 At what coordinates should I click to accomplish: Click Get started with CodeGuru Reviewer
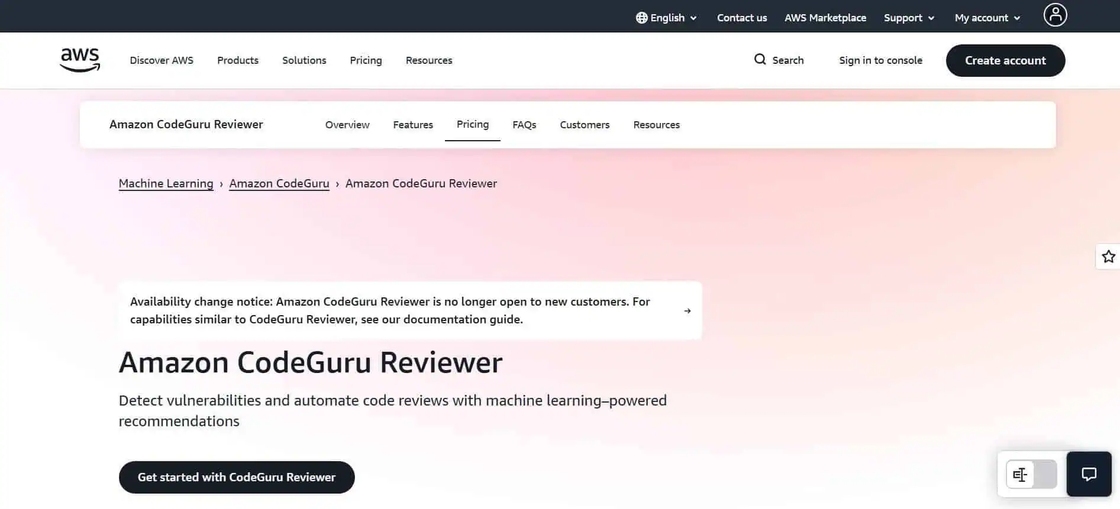[237, 477]
